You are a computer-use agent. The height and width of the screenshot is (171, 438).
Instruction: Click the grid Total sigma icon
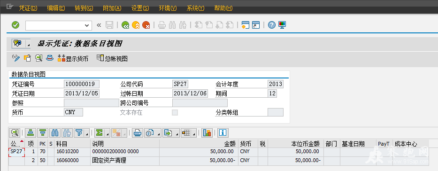100,133
